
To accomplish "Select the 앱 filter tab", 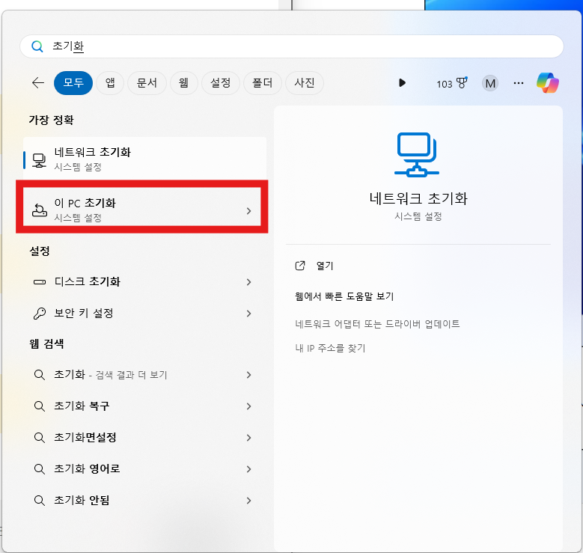I will pyautogui.click(x=110, y=82).
